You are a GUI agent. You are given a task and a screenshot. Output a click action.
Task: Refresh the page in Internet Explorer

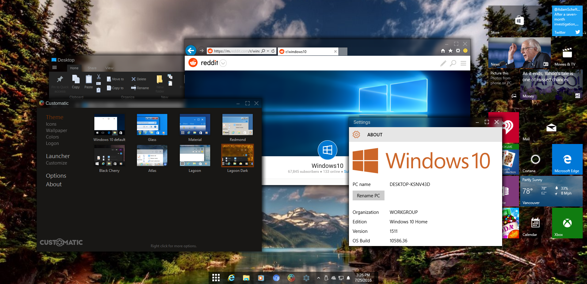(x=273, y=51)
